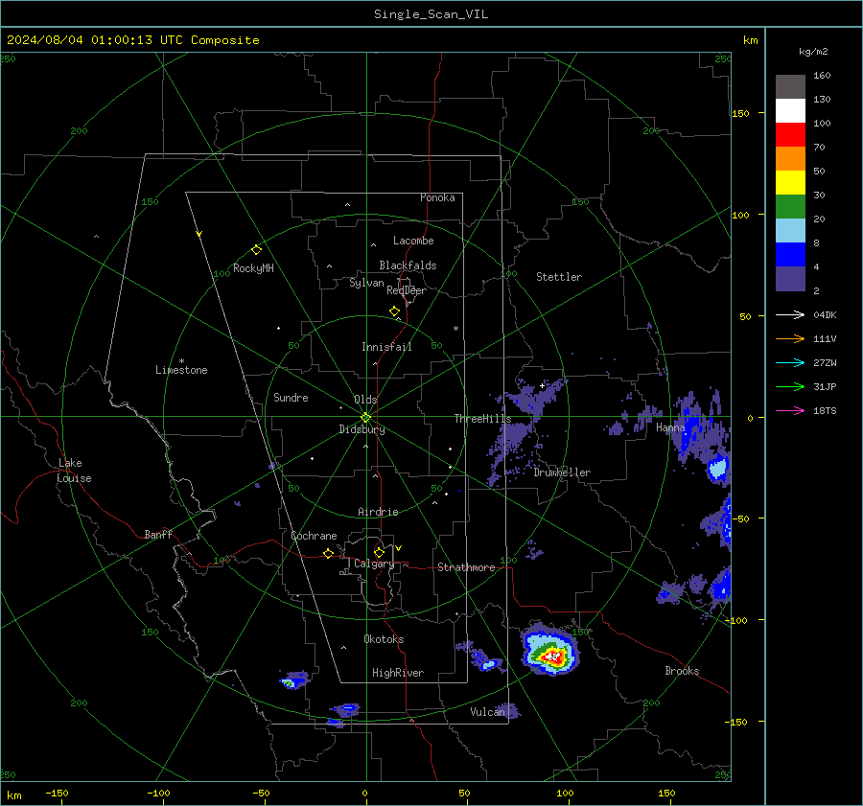Viewport: 863px width, 806px height.
Task: Pick the orange 50-70 kg/m2 swatch
Action: 790,159
